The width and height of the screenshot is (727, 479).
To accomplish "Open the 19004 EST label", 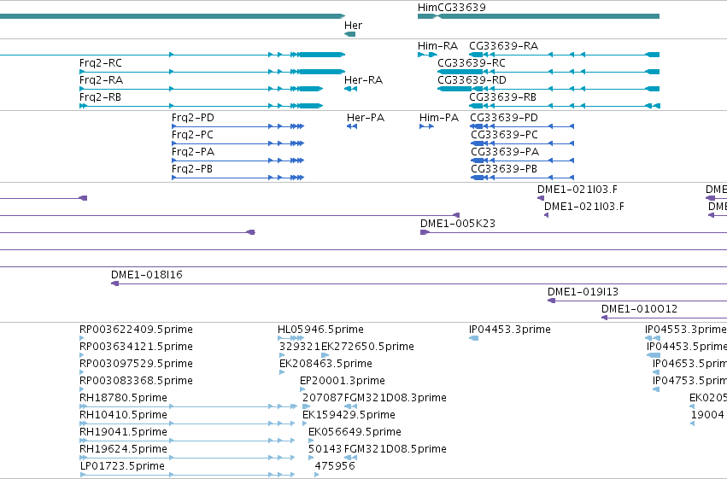I will [x=707, y=416].
